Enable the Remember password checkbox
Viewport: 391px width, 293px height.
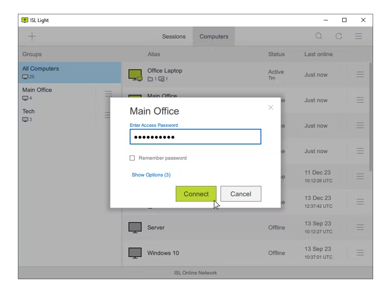point(132,158)
